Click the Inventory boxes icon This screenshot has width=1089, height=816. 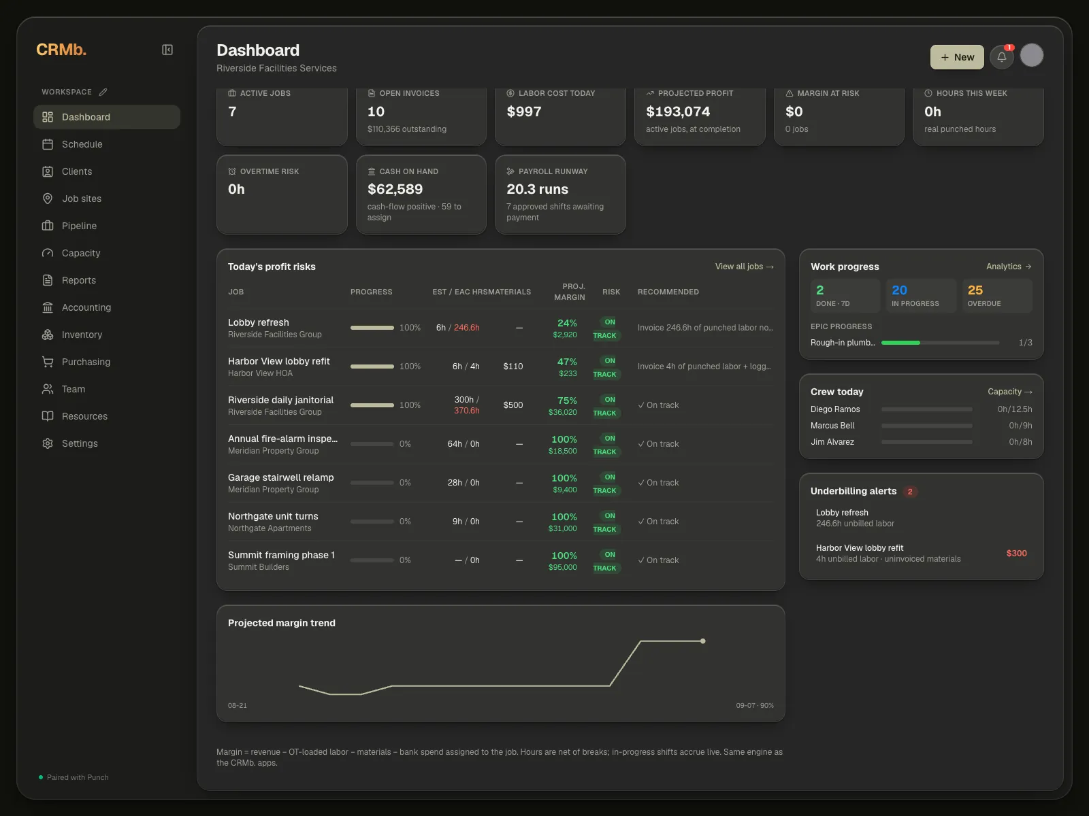[48, 335]
